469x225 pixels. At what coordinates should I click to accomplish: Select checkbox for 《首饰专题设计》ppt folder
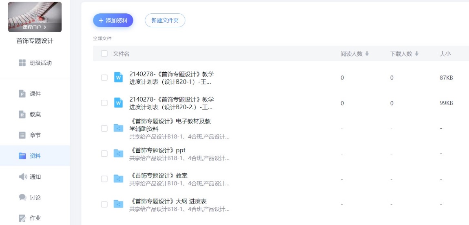[x=104, y=154]
